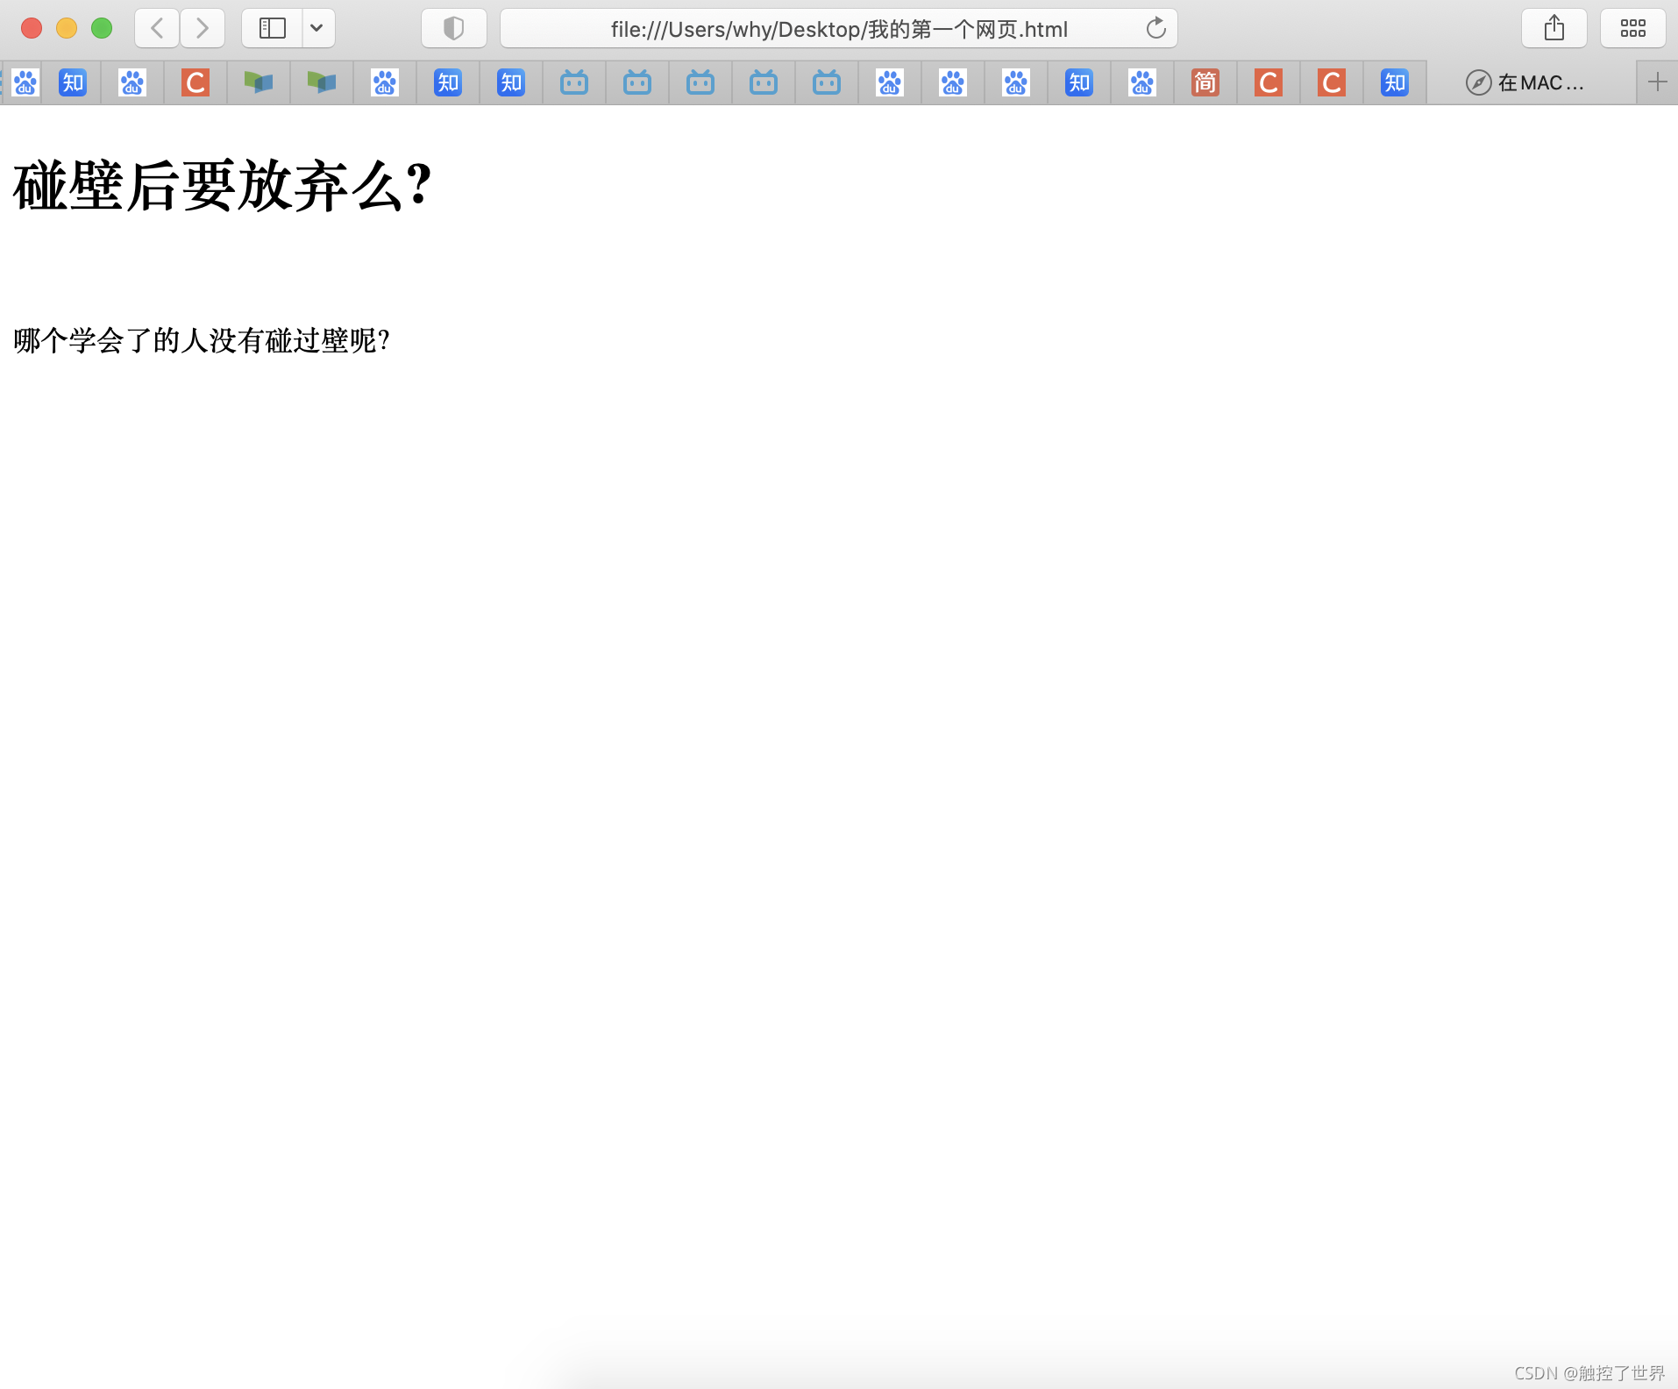The height and width of the screenshot is (1389, 1678).
Task: Go forward using the forward arrow
Action: point(203,28)
